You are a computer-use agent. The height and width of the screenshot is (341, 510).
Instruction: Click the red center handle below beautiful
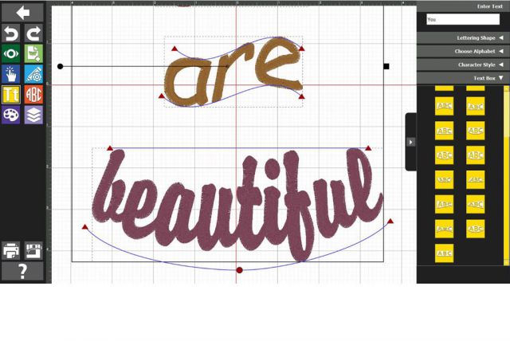239,270
